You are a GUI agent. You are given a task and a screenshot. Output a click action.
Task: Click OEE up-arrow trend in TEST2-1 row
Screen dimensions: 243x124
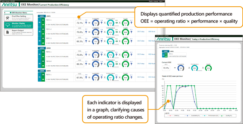[86, 54]
